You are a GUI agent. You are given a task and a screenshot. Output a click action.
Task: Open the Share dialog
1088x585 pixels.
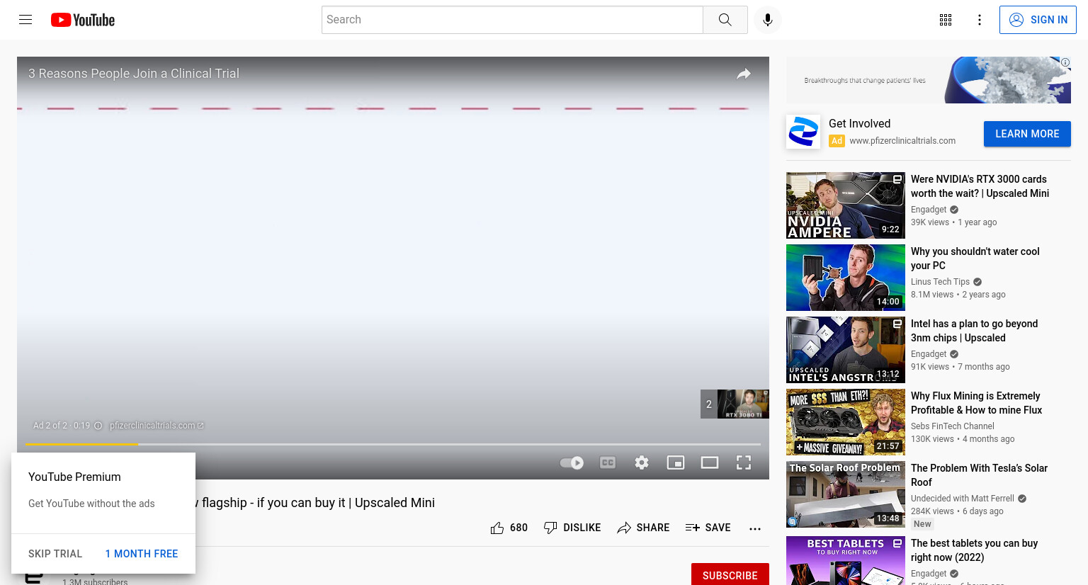click(x=643, y=528)
